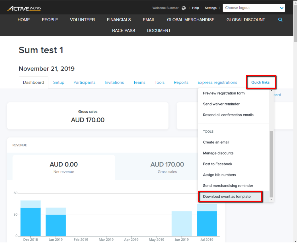Open the search magnifier icon

click(x=280, y=20)
